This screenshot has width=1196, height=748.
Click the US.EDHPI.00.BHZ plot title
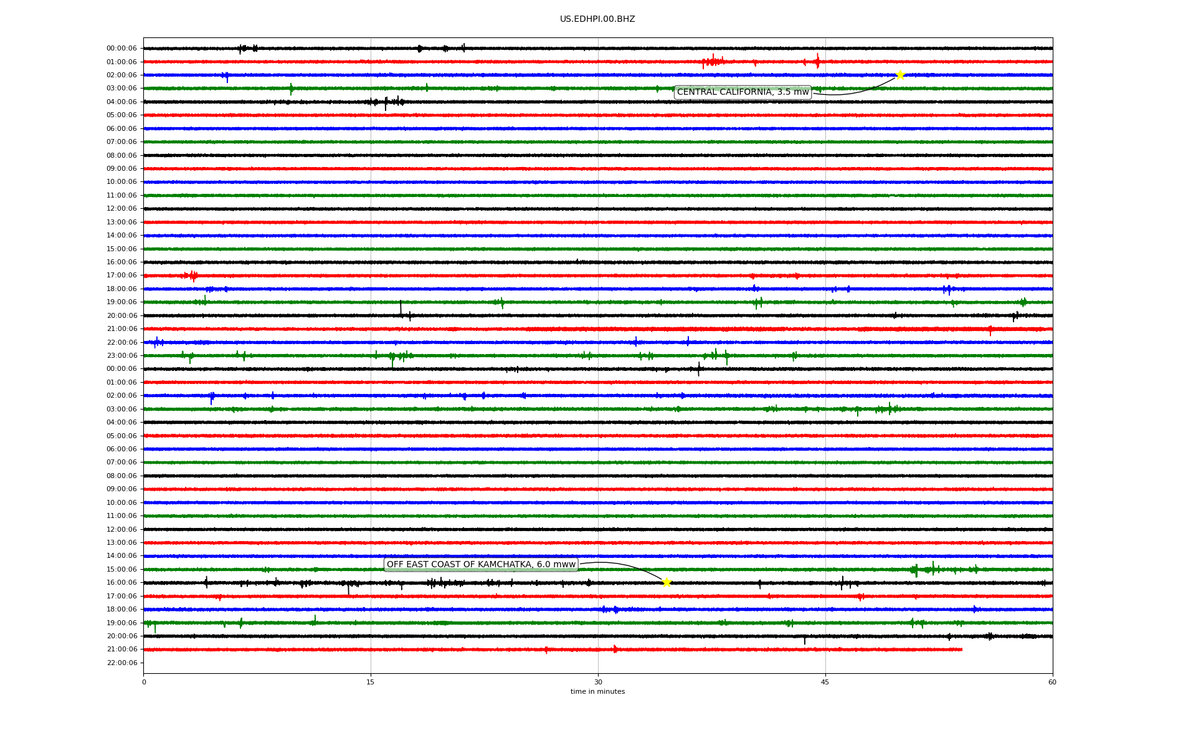pos(597,19)
